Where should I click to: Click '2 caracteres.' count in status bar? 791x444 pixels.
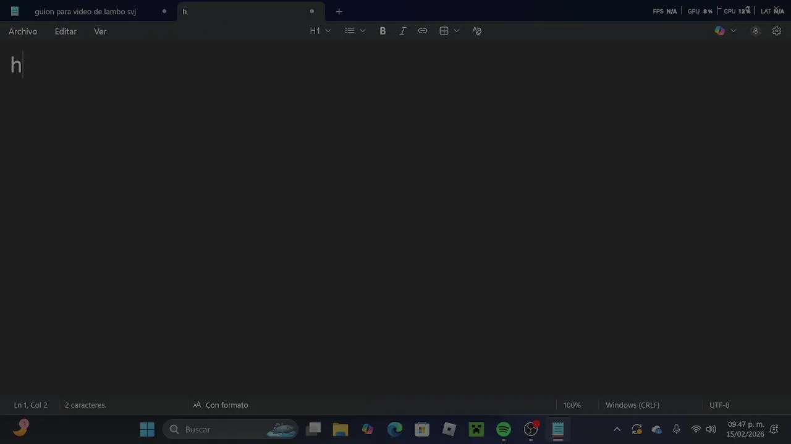point(85,405)
